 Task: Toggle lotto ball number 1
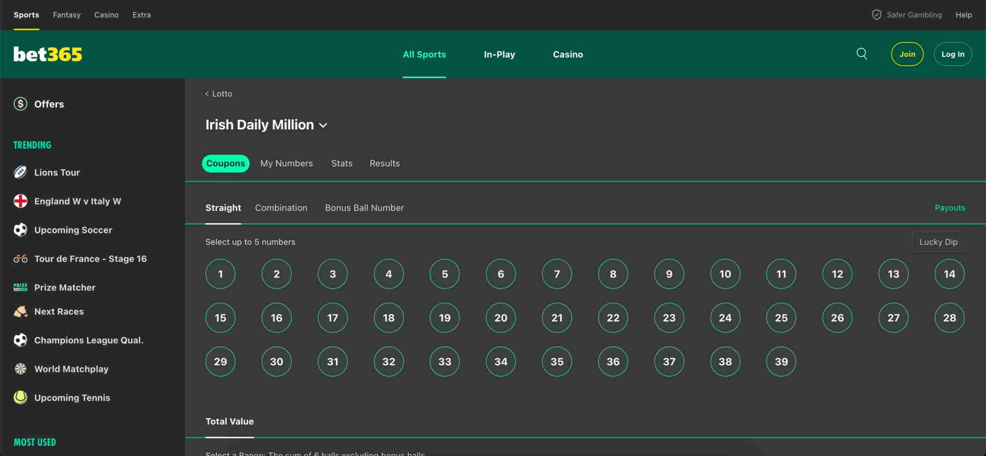coord(220,274)
